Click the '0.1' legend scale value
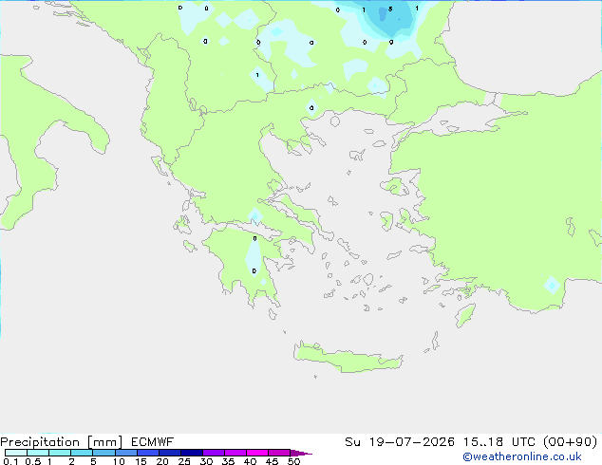The image size is (602, 465). tap(10, 461)
